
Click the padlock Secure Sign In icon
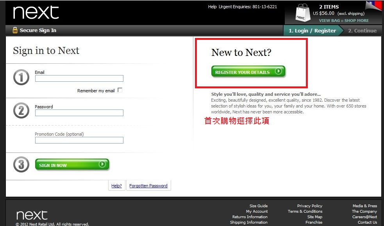[15, 30]
